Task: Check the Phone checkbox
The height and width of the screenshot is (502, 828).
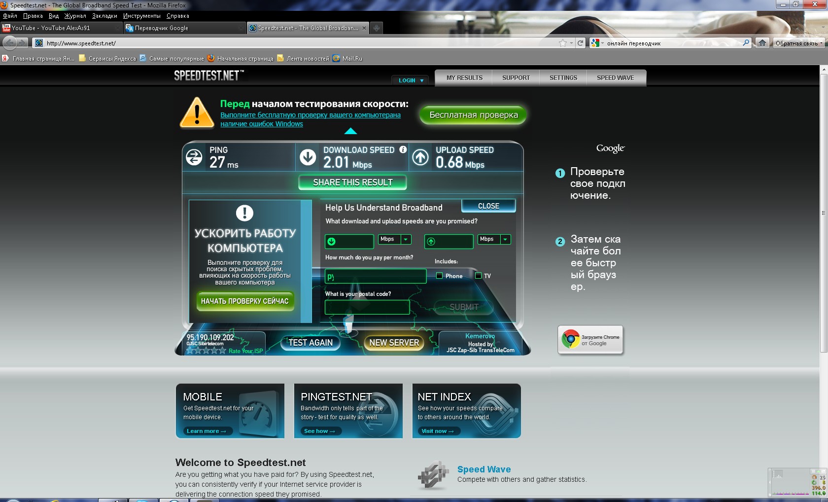Action: [x=439, y=276]
